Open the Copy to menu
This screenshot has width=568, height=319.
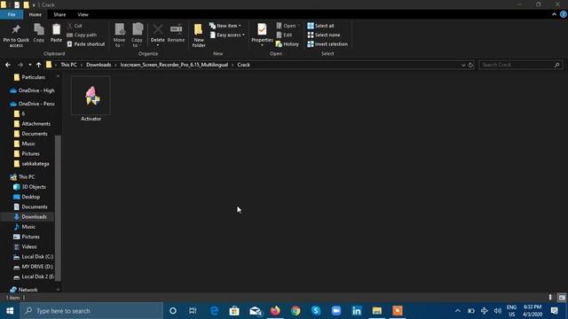coord(137,35)
